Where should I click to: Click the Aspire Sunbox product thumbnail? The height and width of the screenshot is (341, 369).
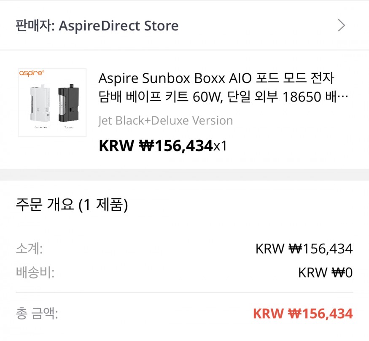[x=52, y=103]
